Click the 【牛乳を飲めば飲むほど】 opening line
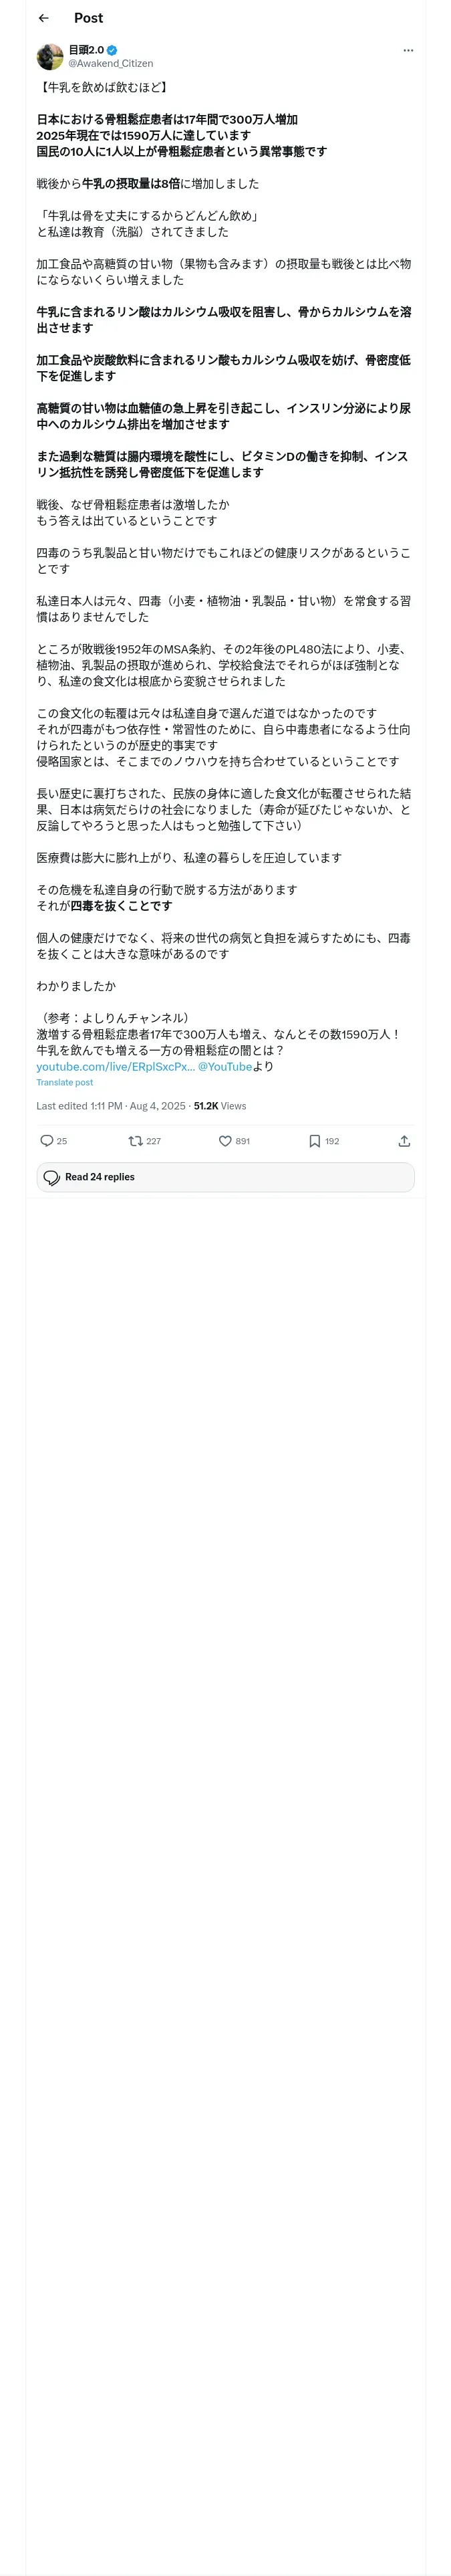Viewport: 451px width, 2576px height. tap(102, 87)
